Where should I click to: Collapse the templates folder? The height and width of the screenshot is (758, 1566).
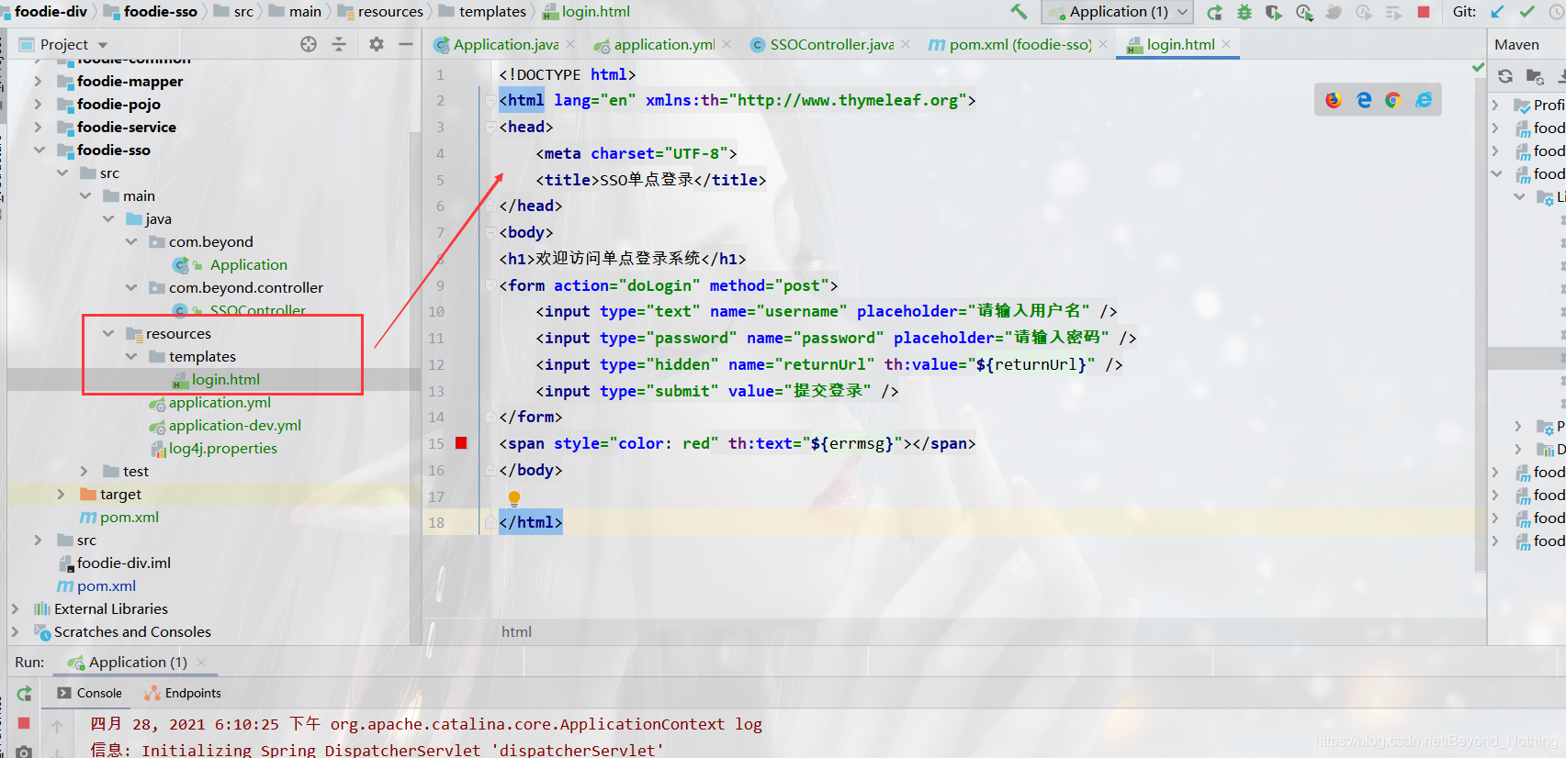(130, 356)
